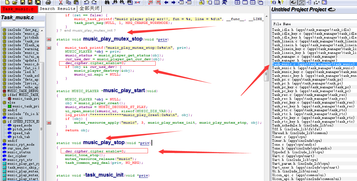
Task: Paste from clipboard with the Paste icon
Action: pos(76,3)
